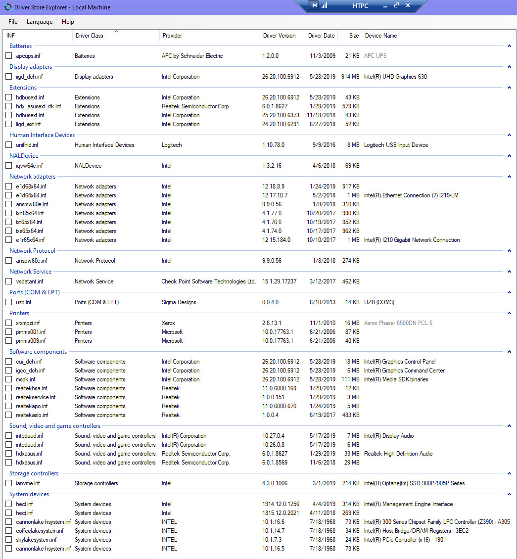The image size is (517, 559).
Task: Click the ixn65x64.inf file name
Action: click(30, 213)
